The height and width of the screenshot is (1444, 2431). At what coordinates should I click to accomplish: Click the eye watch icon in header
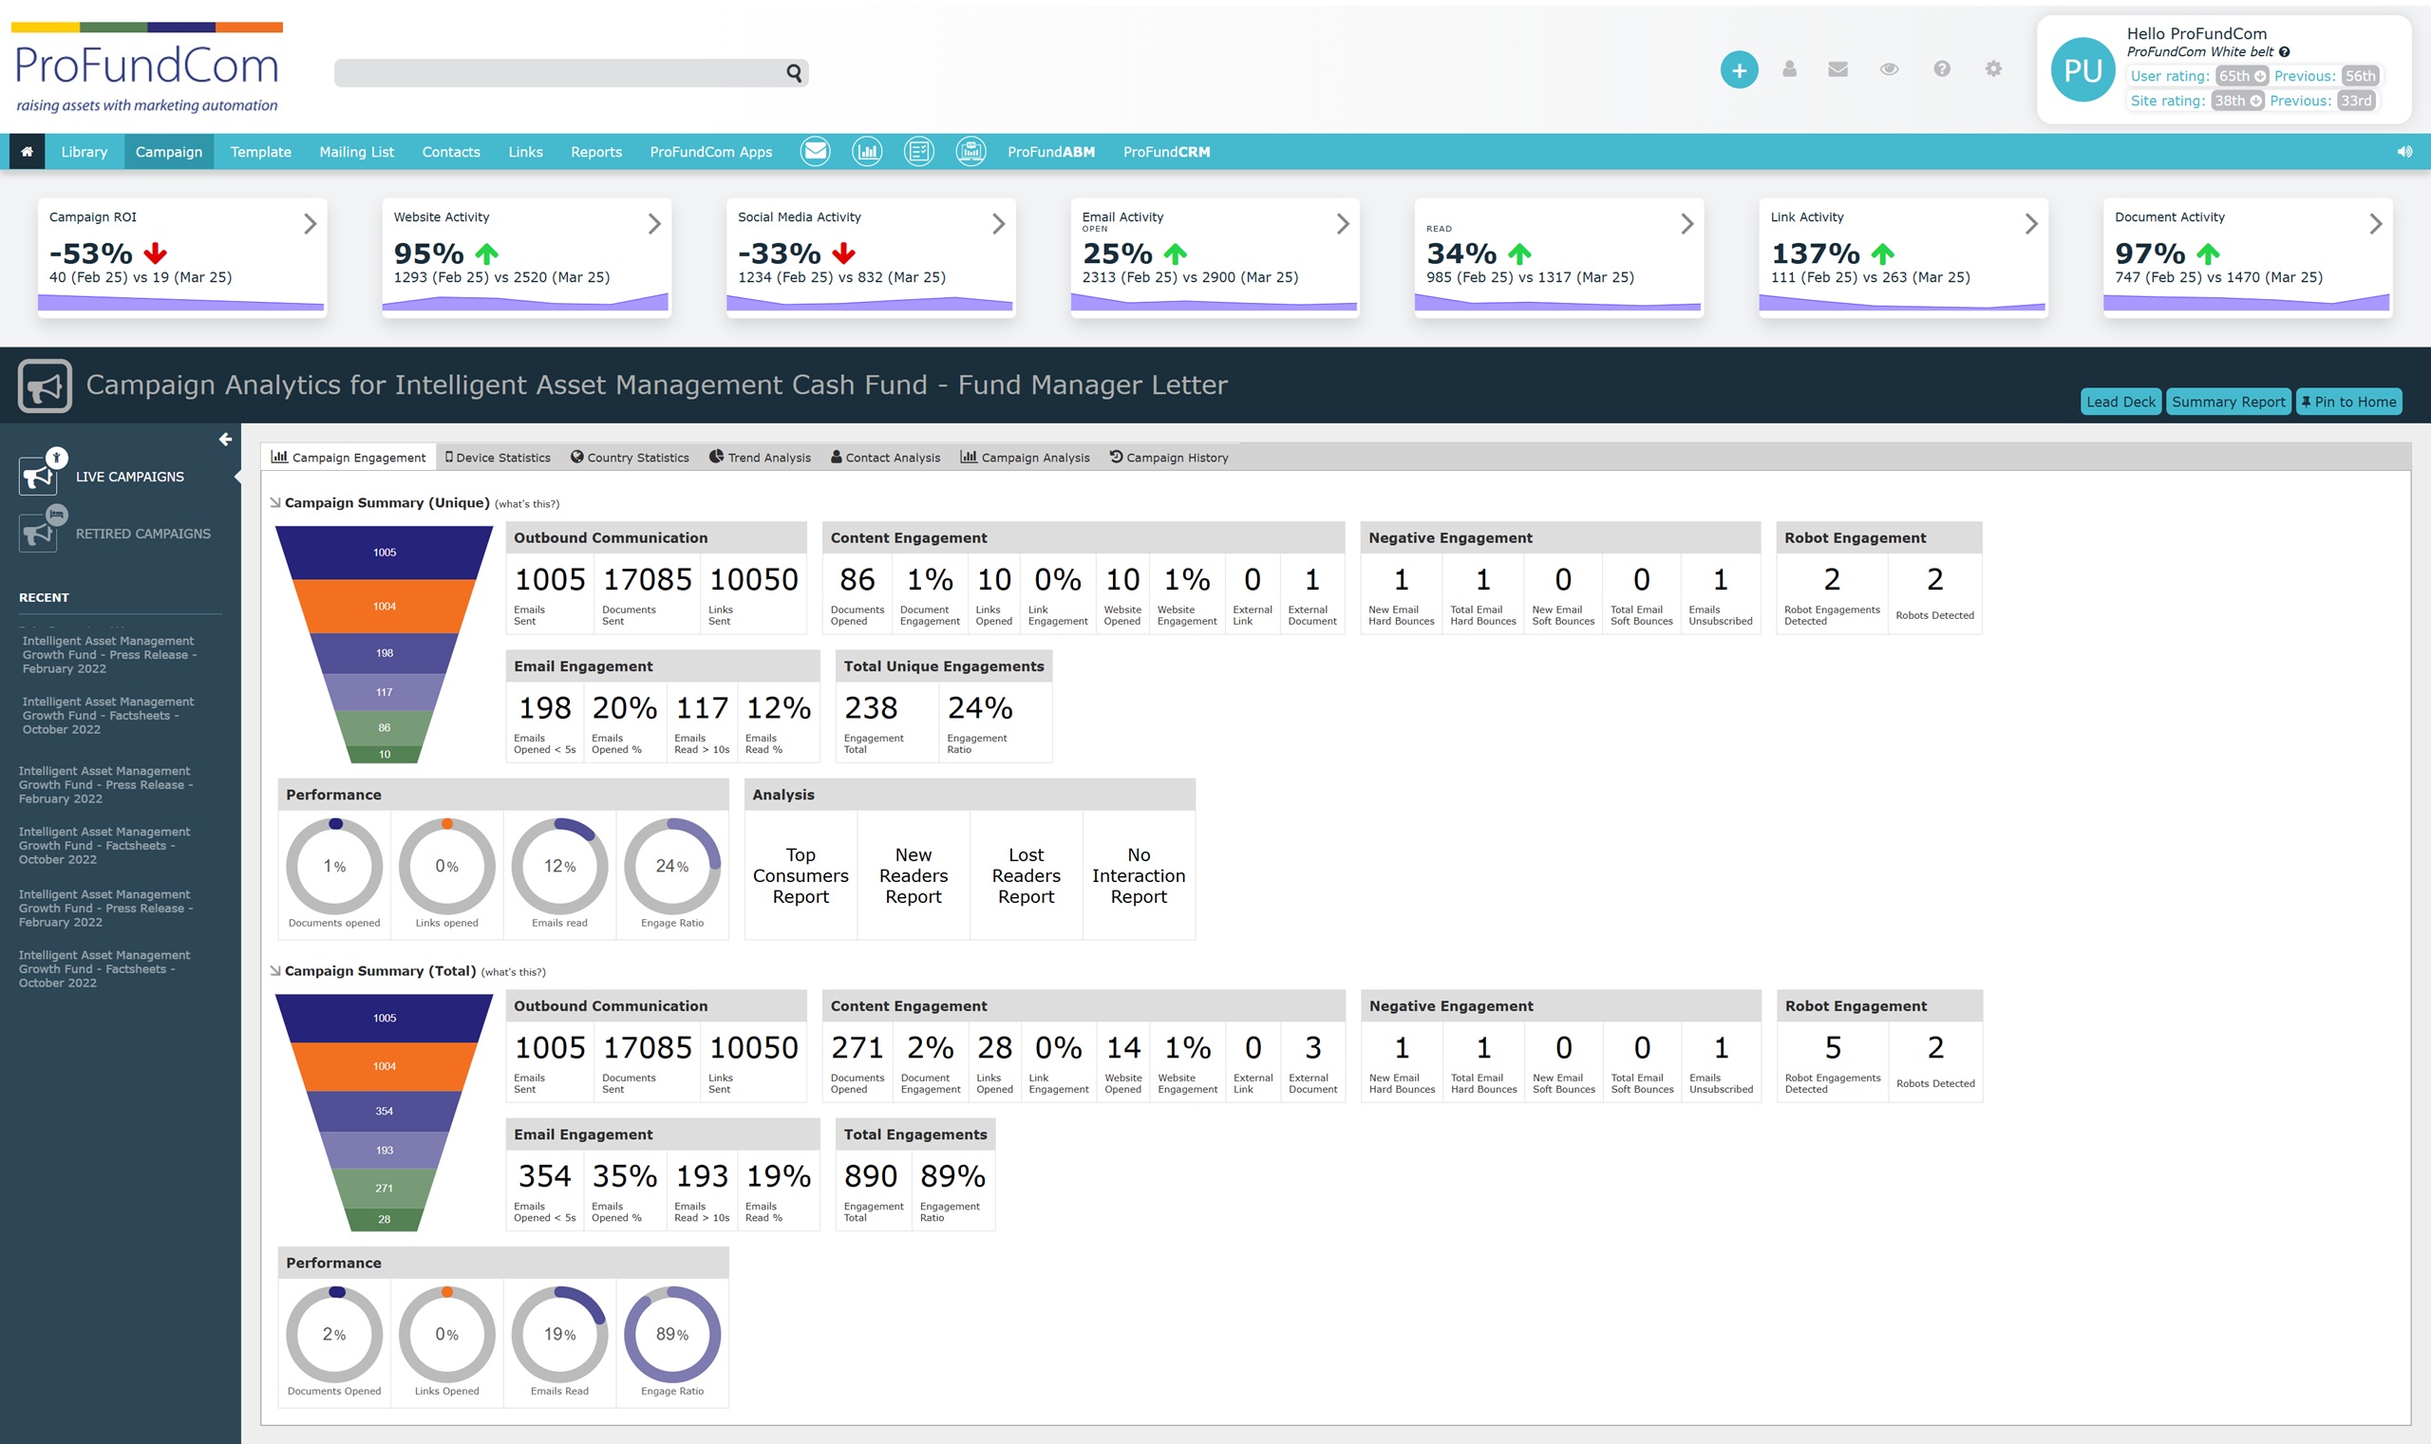1889,69
